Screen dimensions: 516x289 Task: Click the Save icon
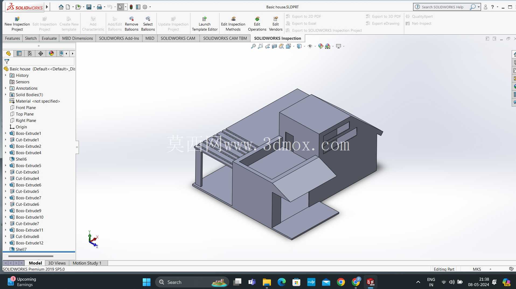click(x=89, y=7)
